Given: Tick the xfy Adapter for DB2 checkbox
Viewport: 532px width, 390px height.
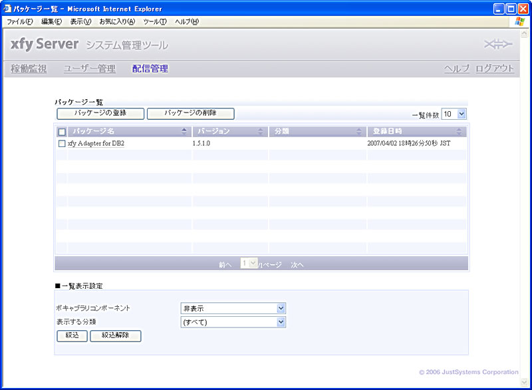Looking at the screenshot, I should [x=62, y=143].
